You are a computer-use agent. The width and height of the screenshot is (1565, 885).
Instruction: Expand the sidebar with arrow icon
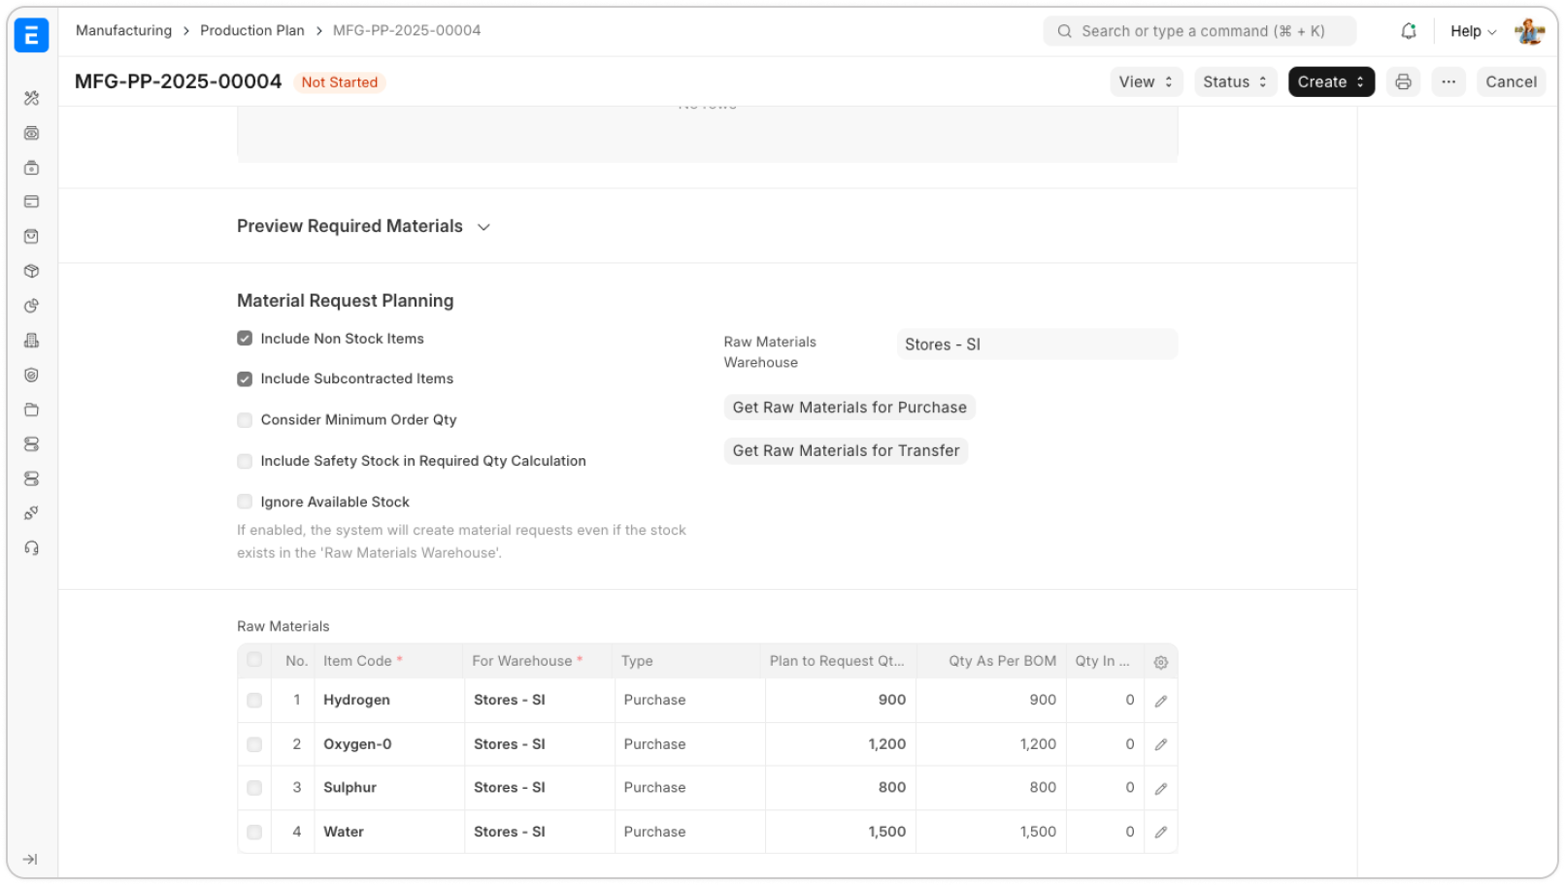pyautogui.click(x=30, y=860)
